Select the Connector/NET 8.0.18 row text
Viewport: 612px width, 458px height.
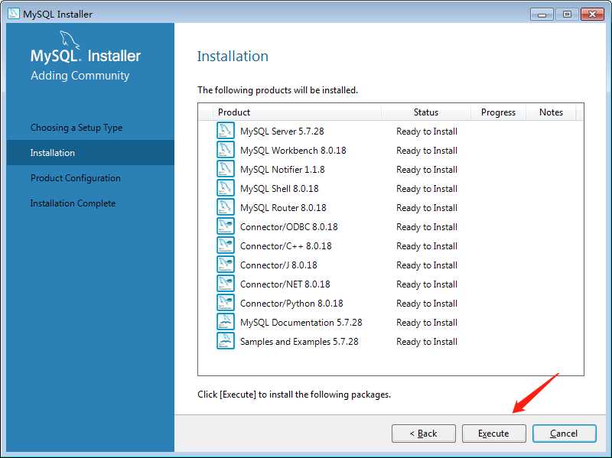click(285, 284)
